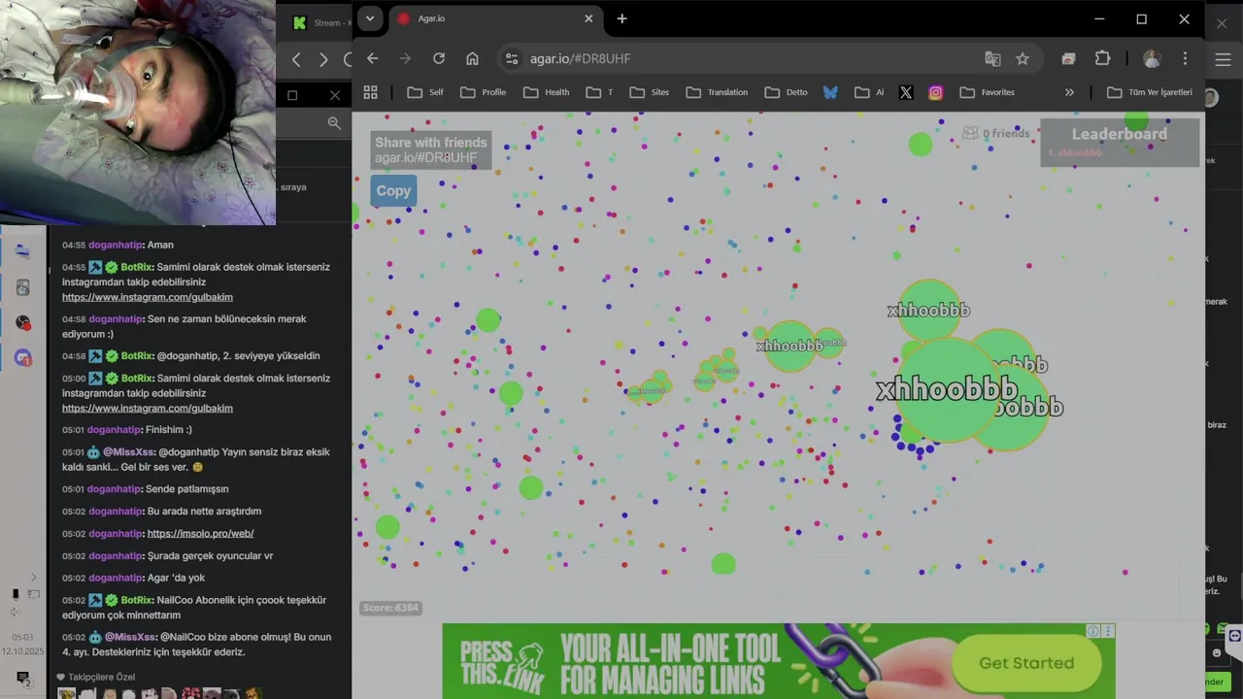The height and width of the screenshot is (699, 1243).
Task: Open the blue butterfly bookmark
Action: point(830,92)
